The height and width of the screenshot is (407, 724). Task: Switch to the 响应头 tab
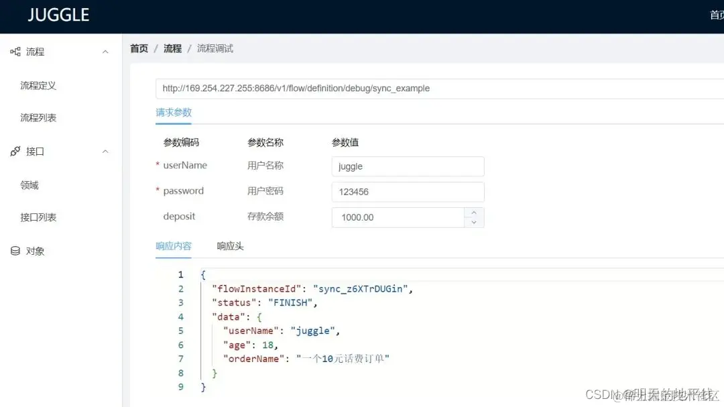[230, 246]
